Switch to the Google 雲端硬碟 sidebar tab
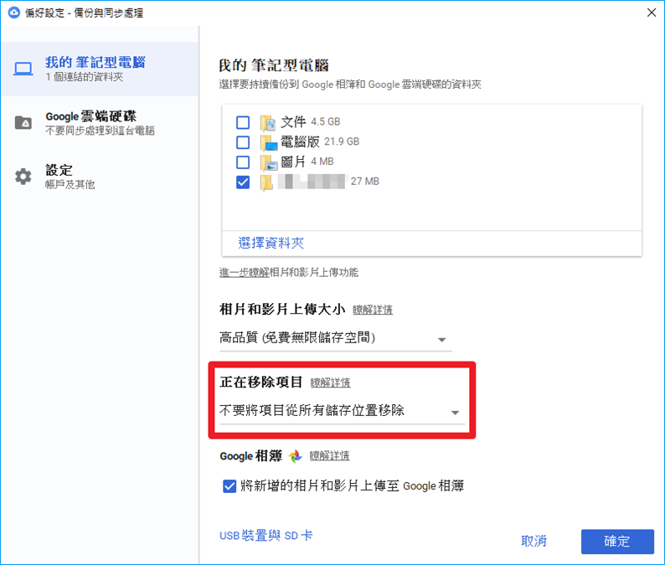665x565 pixels. click(101, 122)
